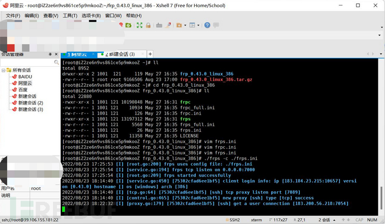Click the 117x27 terminal size indicator
385x224 pixels.
tap(278, 220)
